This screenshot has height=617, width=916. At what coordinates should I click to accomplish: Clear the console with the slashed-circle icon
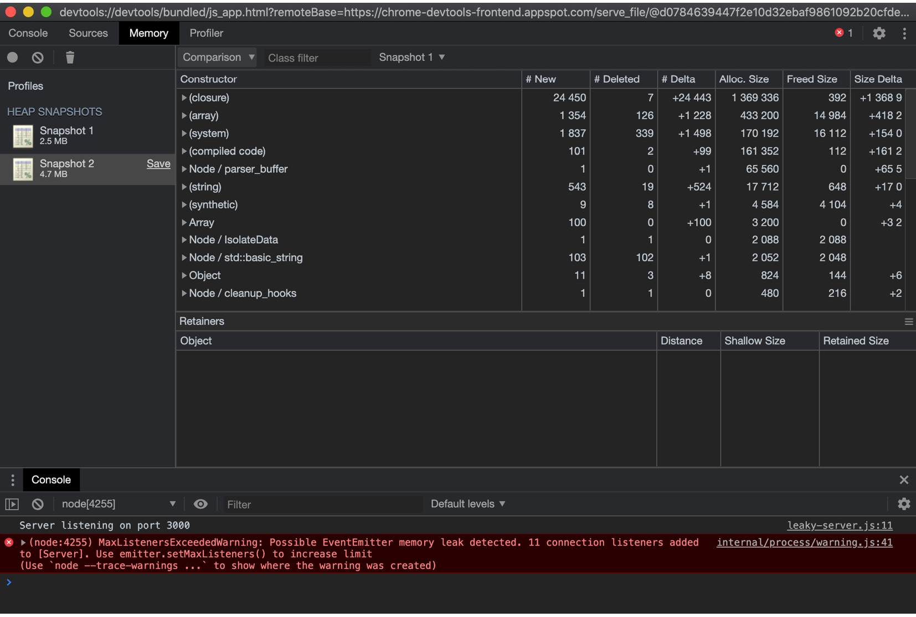pos(37,504)
